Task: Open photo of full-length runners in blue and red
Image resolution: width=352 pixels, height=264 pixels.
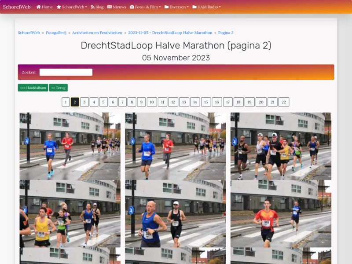Action: pos(70,146)
